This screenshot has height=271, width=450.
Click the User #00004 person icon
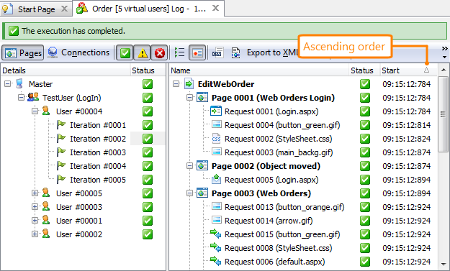click(x=45, y=111)
